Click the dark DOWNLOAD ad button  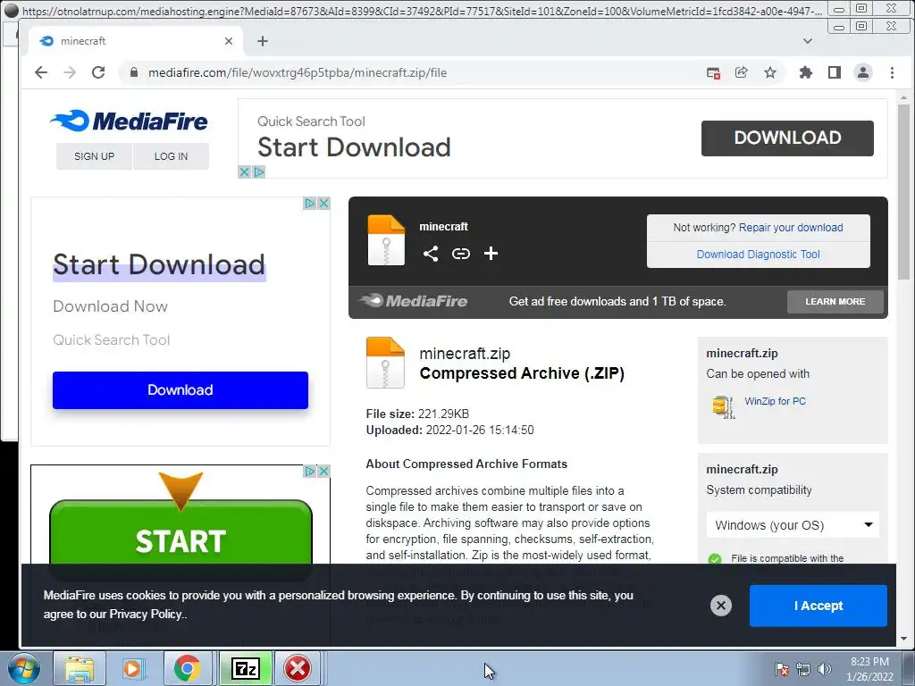(787, 138)
